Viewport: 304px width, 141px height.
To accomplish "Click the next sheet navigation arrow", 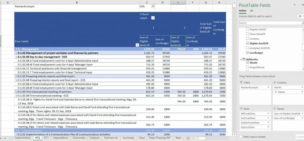I will 5,138.
